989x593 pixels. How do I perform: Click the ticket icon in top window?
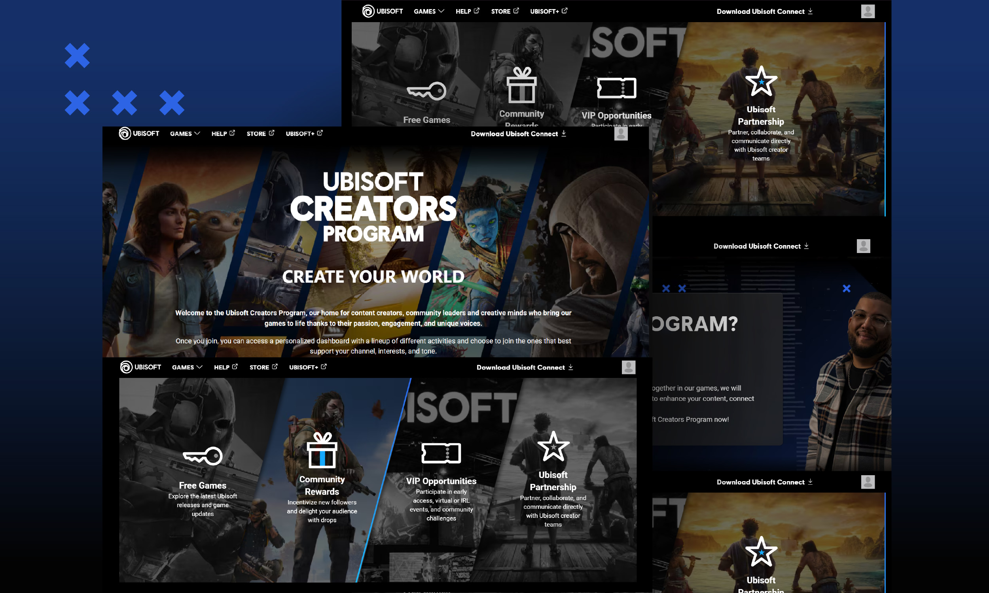click(616, 88)
